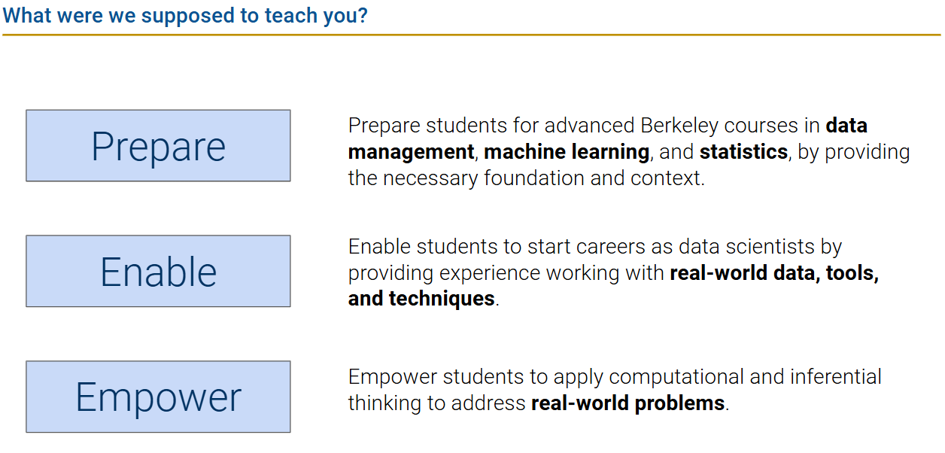The height and width of the screenshot is (453, 945).
Task: Select the blue "Enable" box
Action: pos(158,272)
